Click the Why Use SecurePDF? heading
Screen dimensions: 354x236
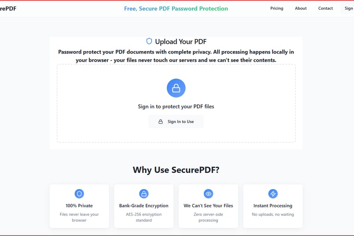pos(176,170)
